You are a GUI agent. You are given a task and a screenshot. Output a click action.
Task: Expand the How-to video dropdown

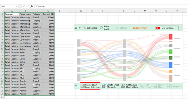(x=177, y=28)
